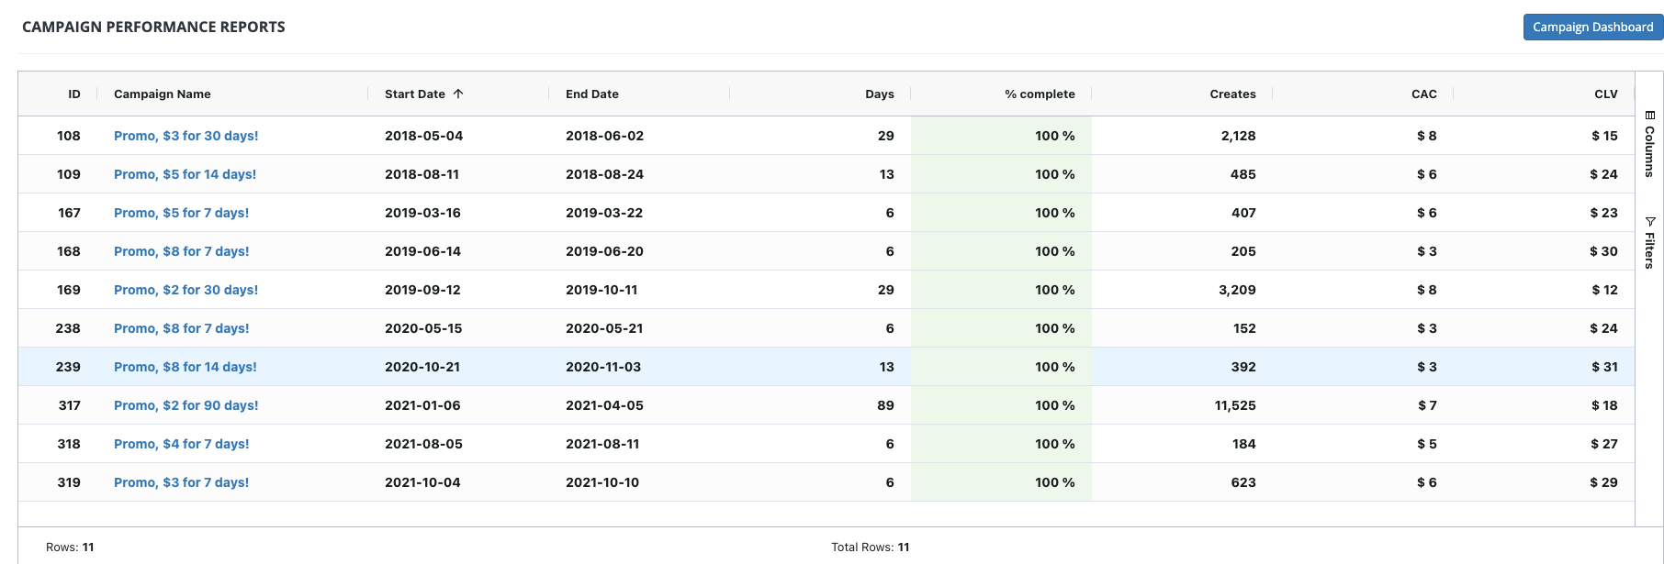1664x564 pixels.
Task: Sort by the CAC column header
Action: [1423, 94]
